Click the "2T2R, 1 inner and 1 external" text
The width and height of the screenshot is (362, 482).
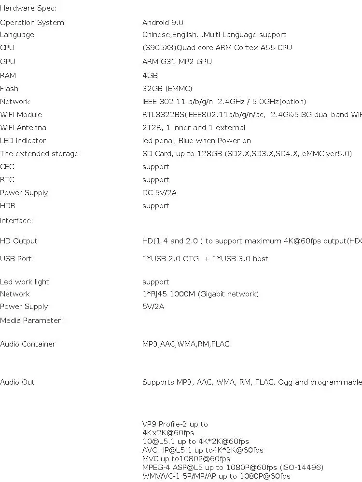pyautogui.click(x=194, y=128)
